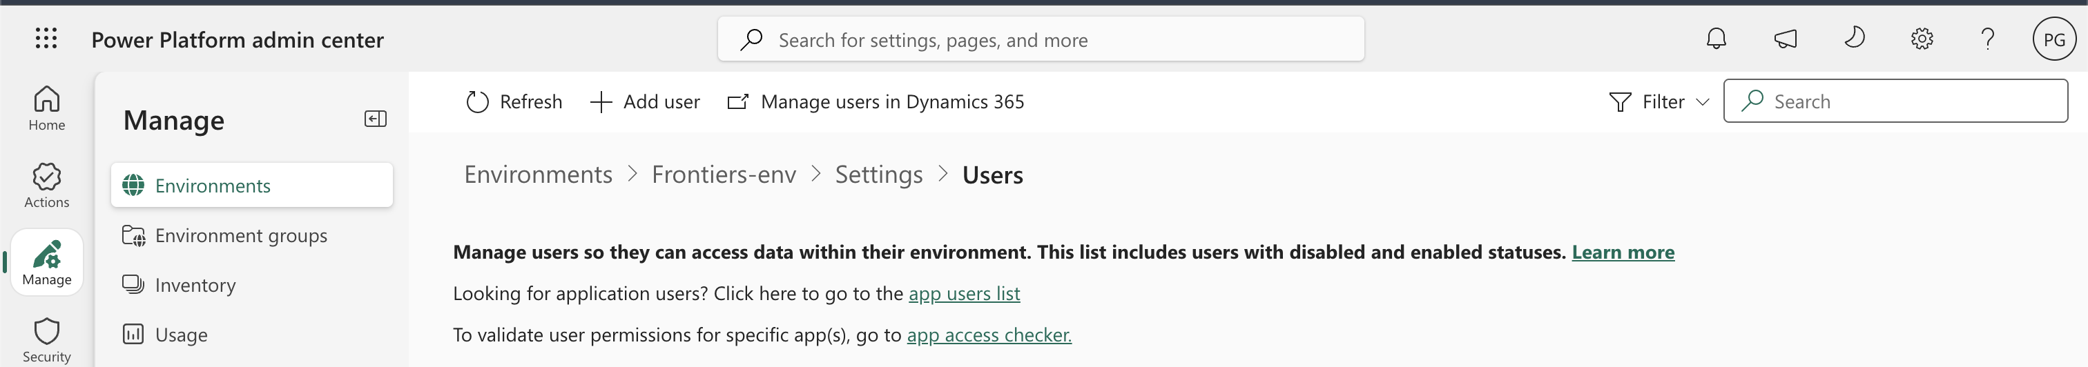Navigate to Environments breadcrumb
This screenshot has height=367, width=2088.
(538, 175)
